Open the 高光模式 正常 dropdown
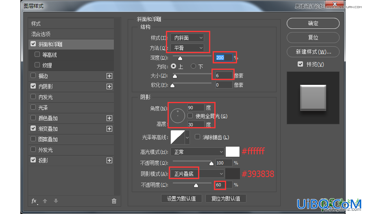Viewport: 366px width, 214px height. (x=198, y=152)
